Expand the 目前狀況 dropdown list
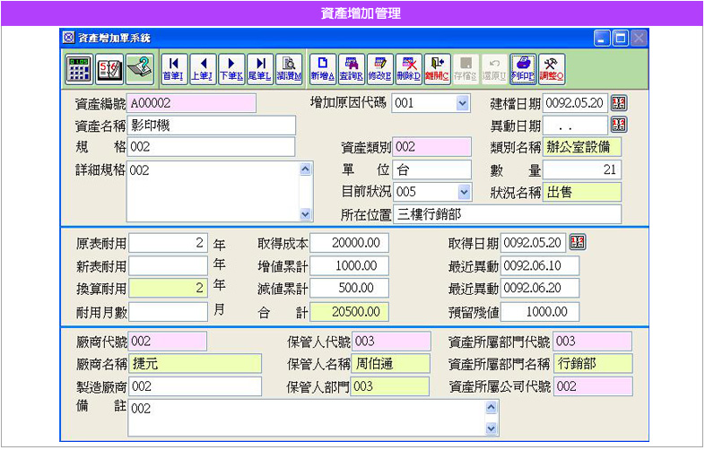The height and width of the screenshot is (450, 705). 464,192
